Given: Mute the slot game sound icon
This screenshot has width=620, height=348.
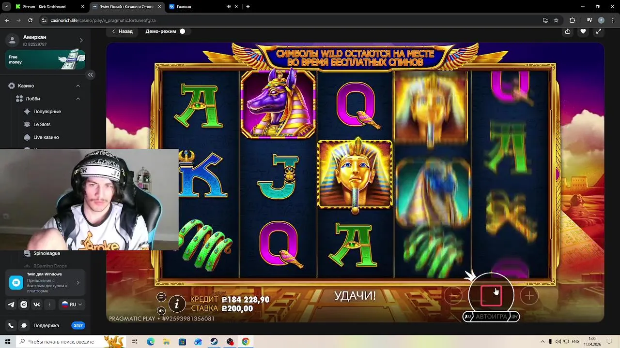Looking at the screenshot, I should [161, 310].
